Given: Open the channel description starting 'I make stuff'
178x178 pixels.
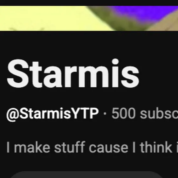Looking at the screenshot, I should coord(92,147).
